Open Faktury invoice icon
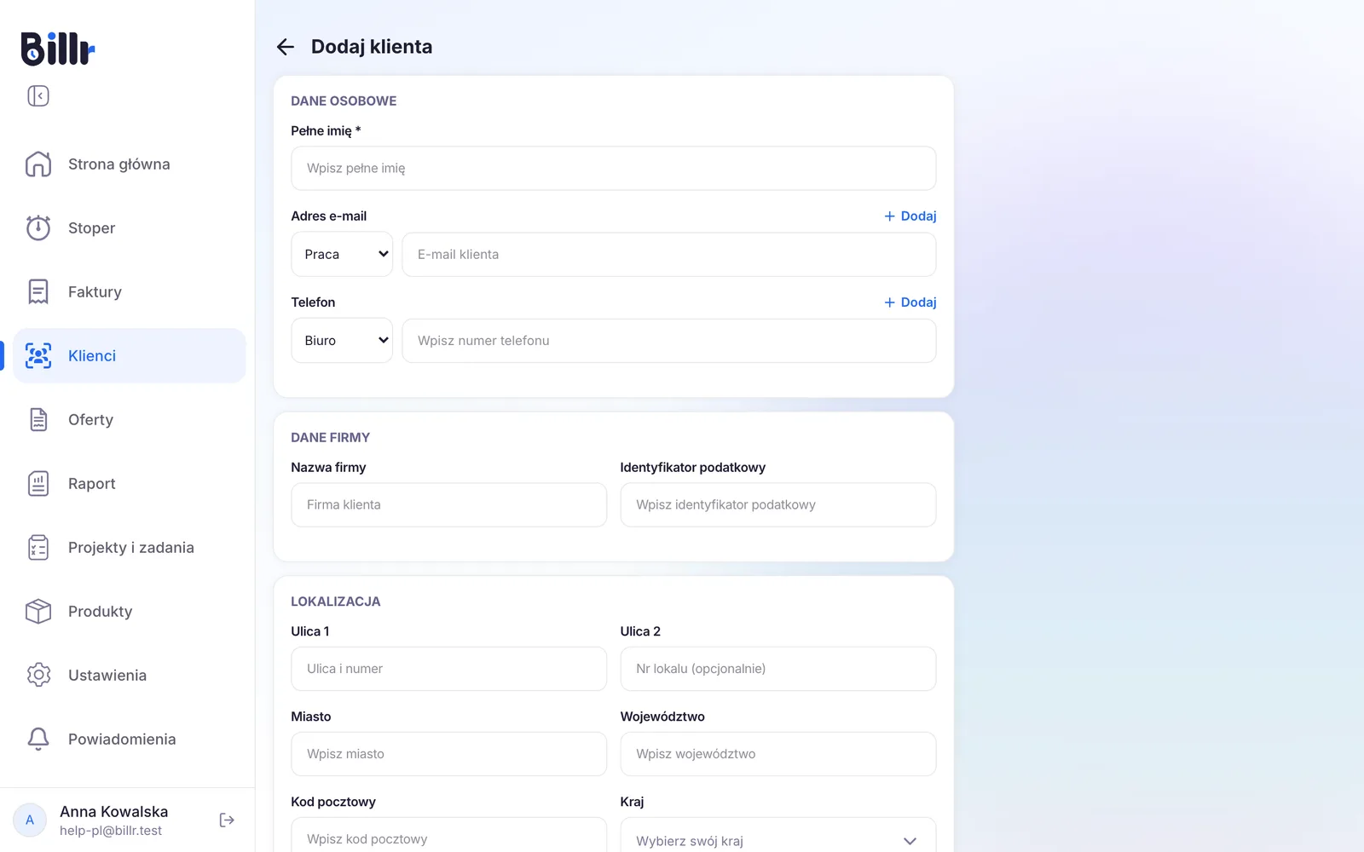This screenshot has height=852, width=1364. [38, 291]
